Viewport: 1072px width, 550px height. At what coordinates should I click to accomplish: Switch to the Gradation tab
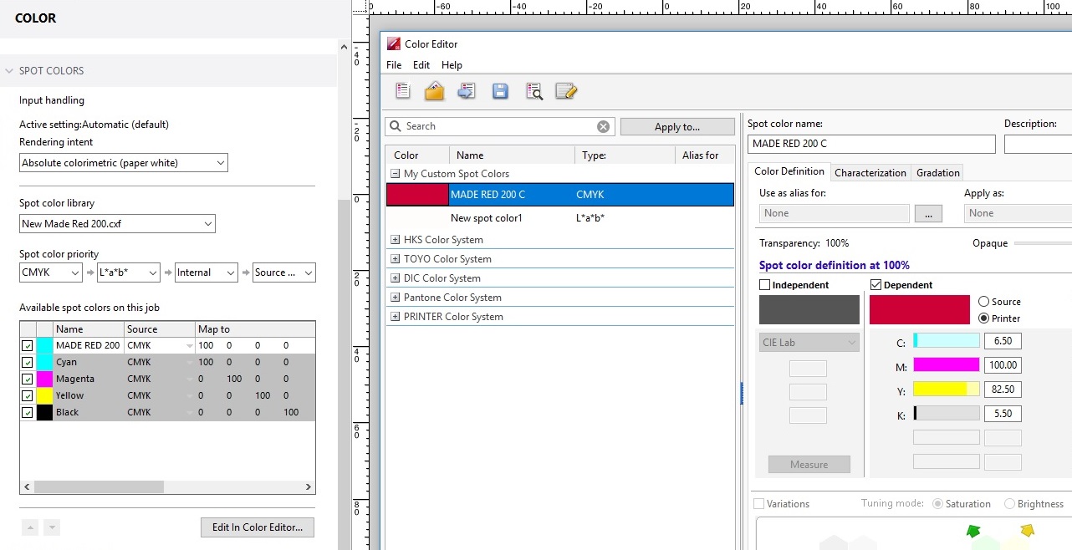click(x=938, y=173)
